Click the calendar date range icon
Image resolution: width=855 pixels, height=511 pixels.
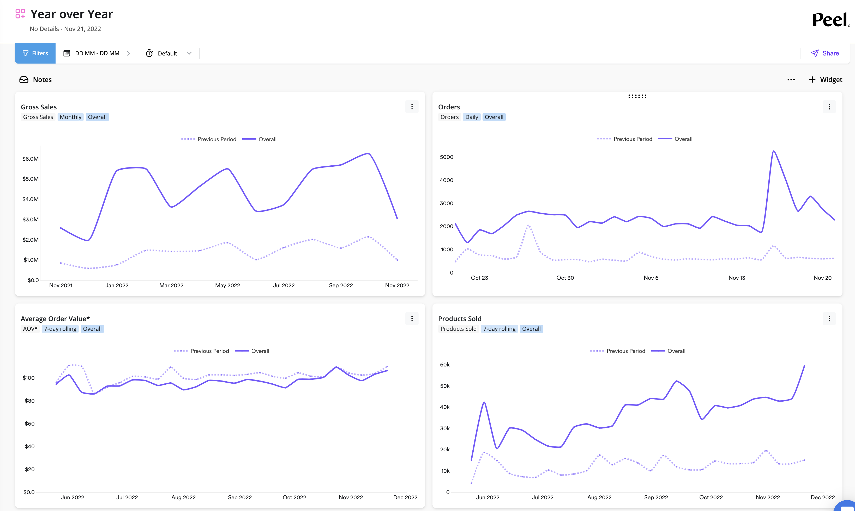[x=67, y=53]
